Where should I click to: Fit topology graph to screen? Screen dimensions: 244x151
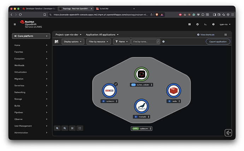point(72,128)
